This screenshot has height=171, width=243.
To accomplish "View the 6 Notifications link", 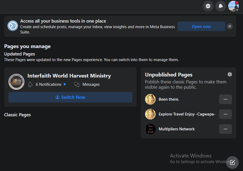I will pos(48,84).
